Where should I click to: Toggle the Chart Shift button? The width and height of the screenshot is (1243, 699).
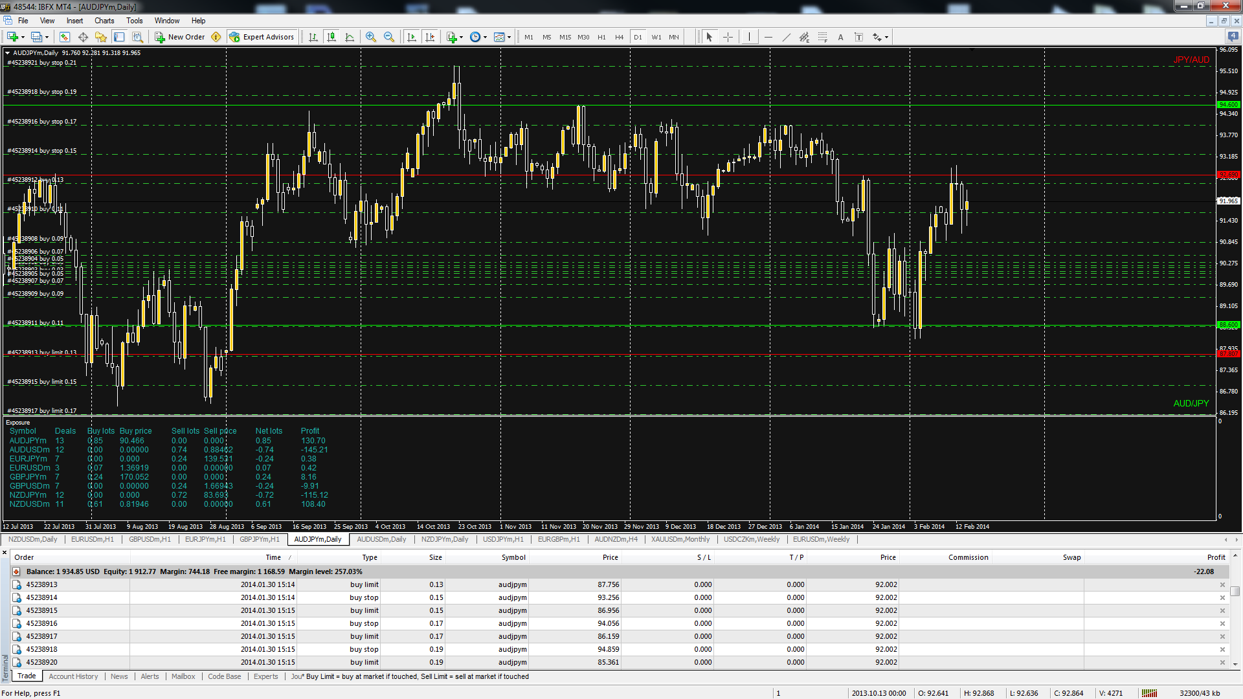(430, 37)
